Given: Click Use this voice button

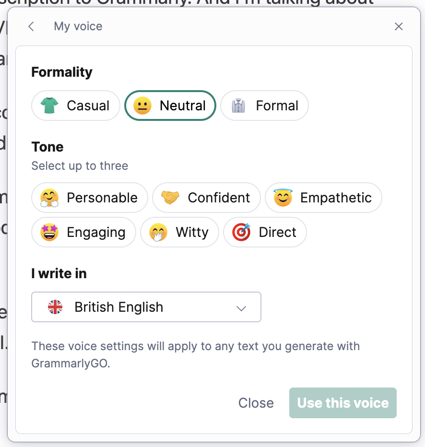Looking at the screenshot, I should point(342,403).
